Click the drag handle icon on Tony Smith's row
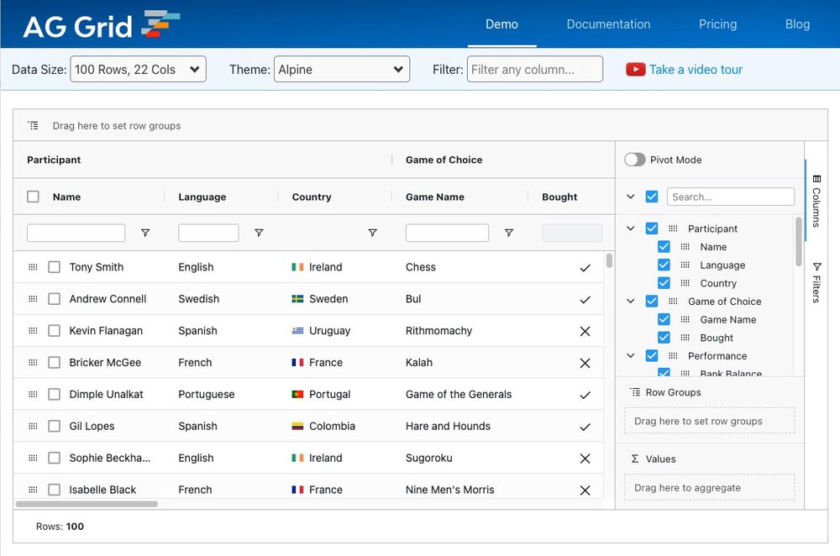The image size is (840, 556). pyautogui.click(x=33, y=266)
